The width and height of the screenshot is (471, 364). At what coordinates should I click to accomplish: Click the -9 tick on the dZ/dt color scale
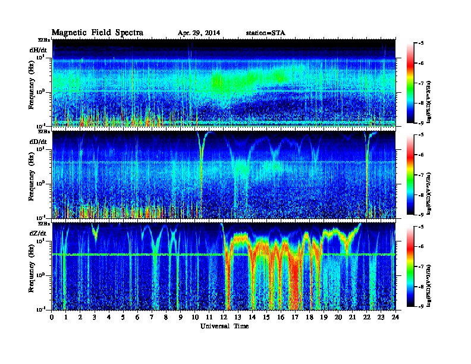[x=421, y=307]
